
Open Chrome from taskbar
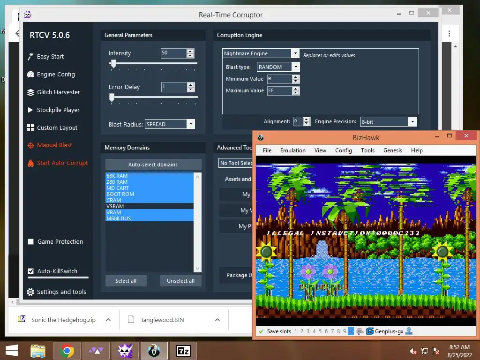pyautogui.click(x=67, y=351)
